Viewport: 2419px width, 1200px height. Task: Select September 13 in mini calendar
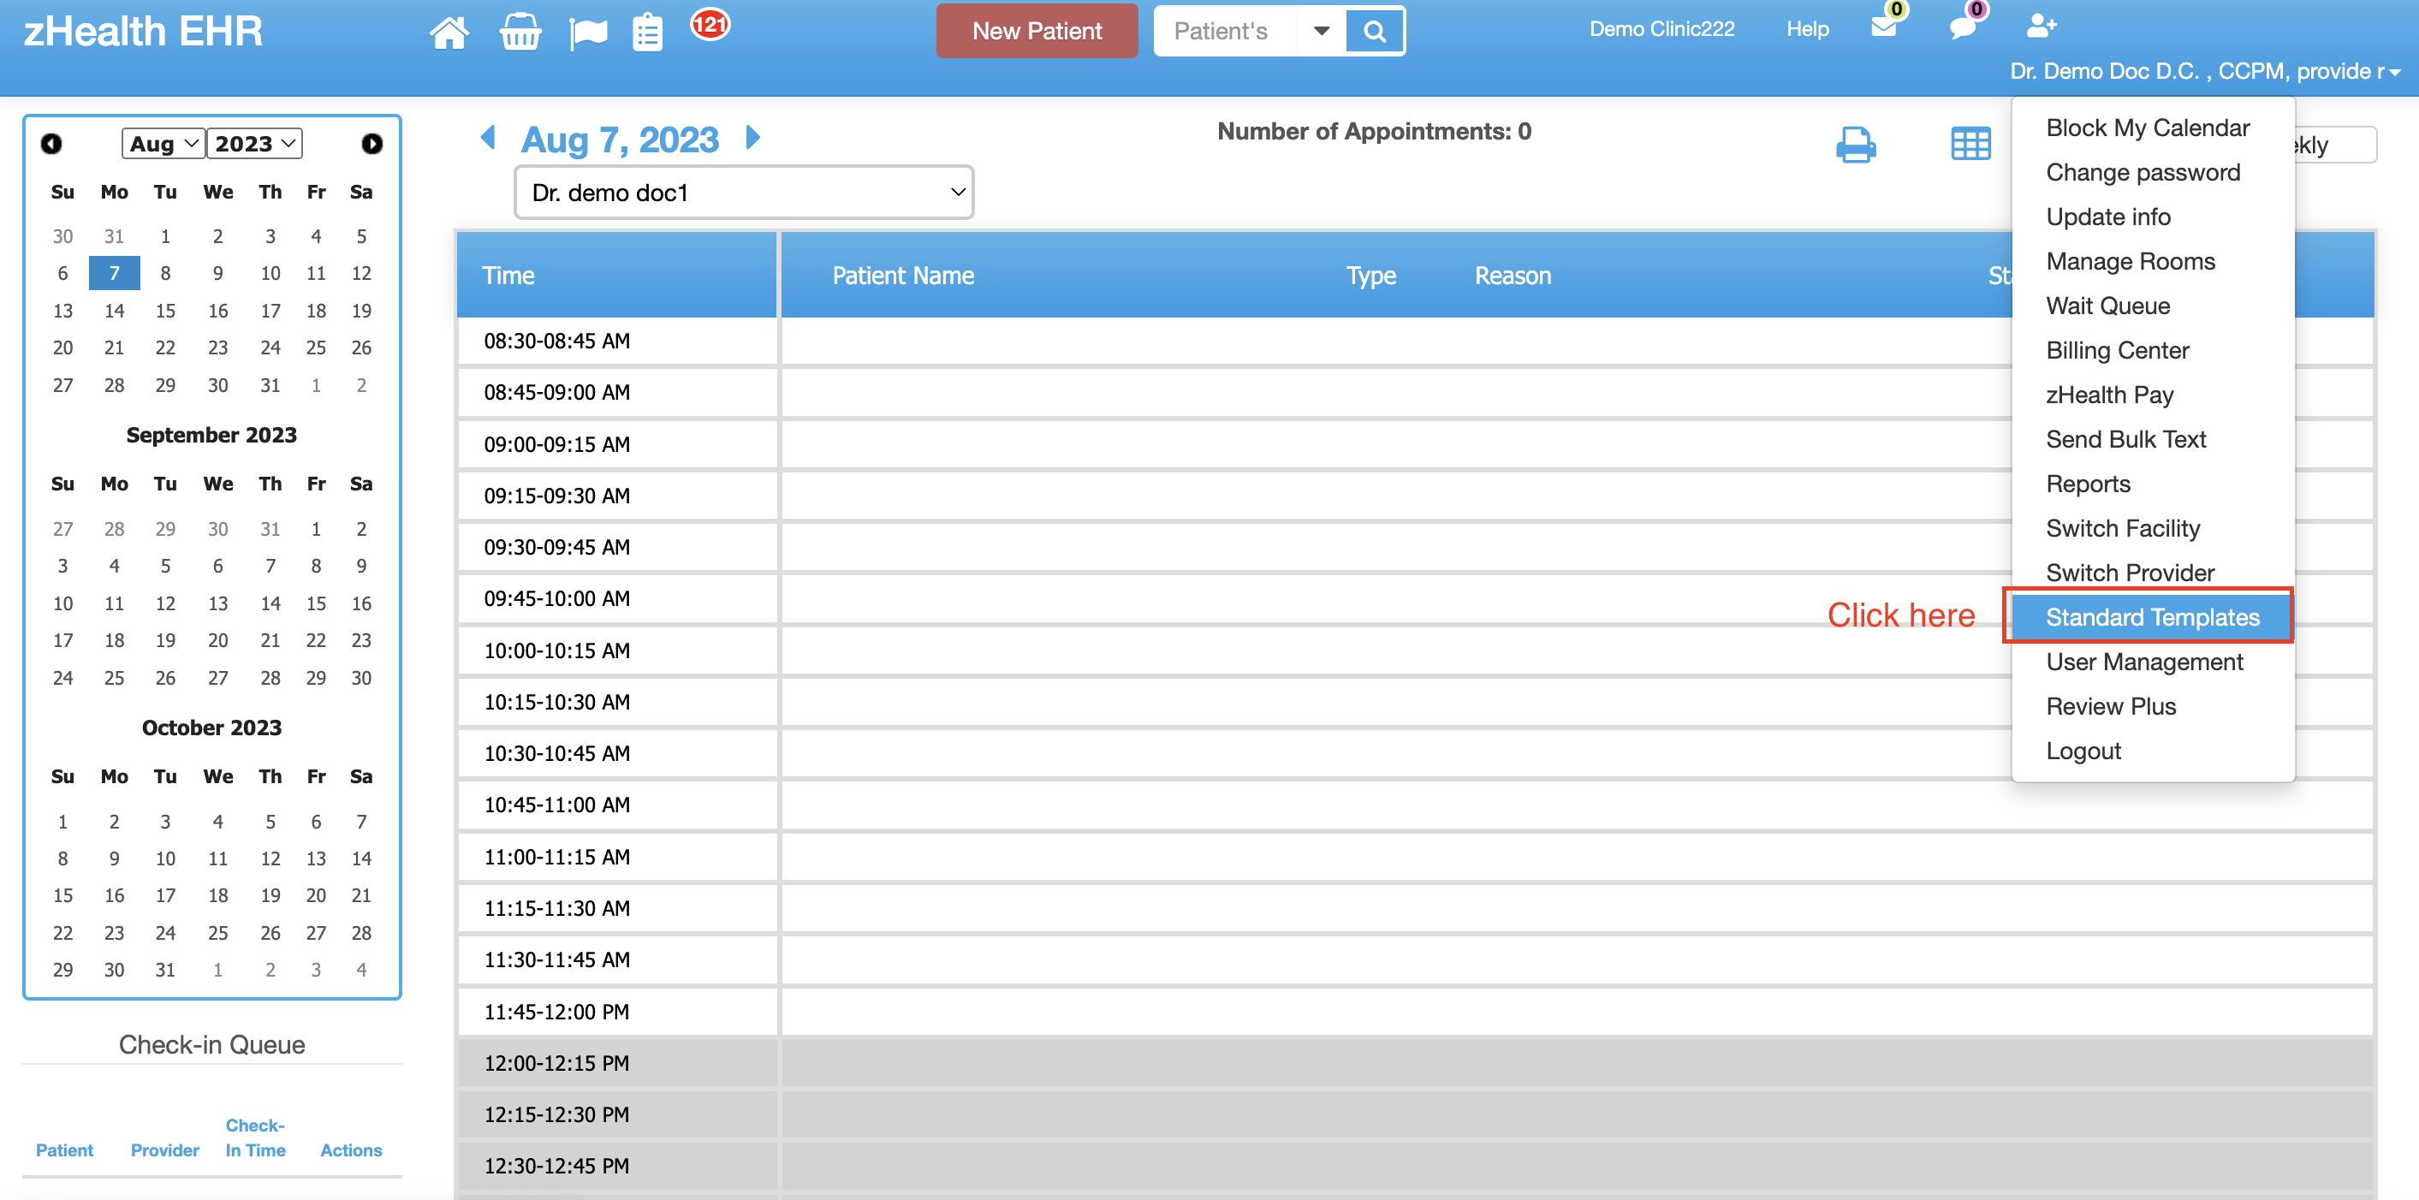pyautogui.click(x=218, y=603)
